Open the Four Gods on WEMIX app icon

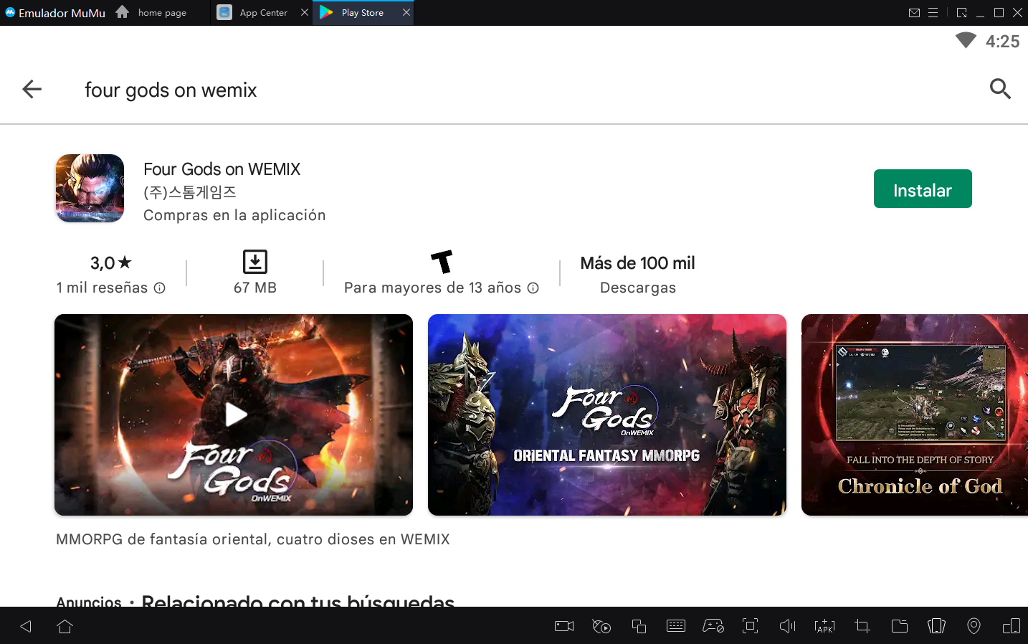point(90,189)
